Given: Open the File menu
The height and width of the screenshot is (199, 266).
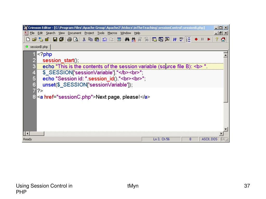Looking at the screenshot, I should coord(32,33).
